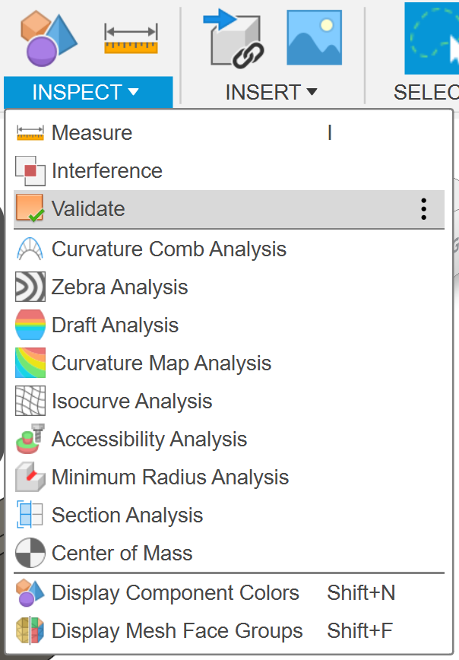Run Validate from the Inspect menu
459x660 pixels.
click(x=230, y=209)
